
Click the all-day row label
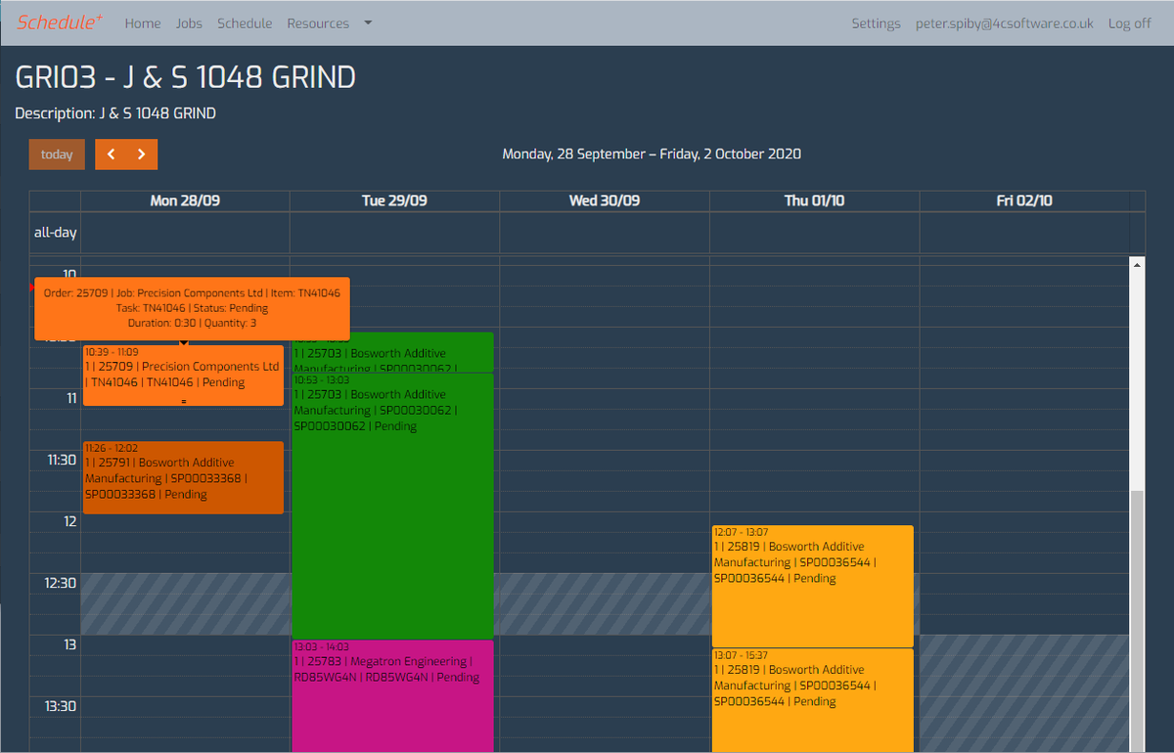coord(55,233)
